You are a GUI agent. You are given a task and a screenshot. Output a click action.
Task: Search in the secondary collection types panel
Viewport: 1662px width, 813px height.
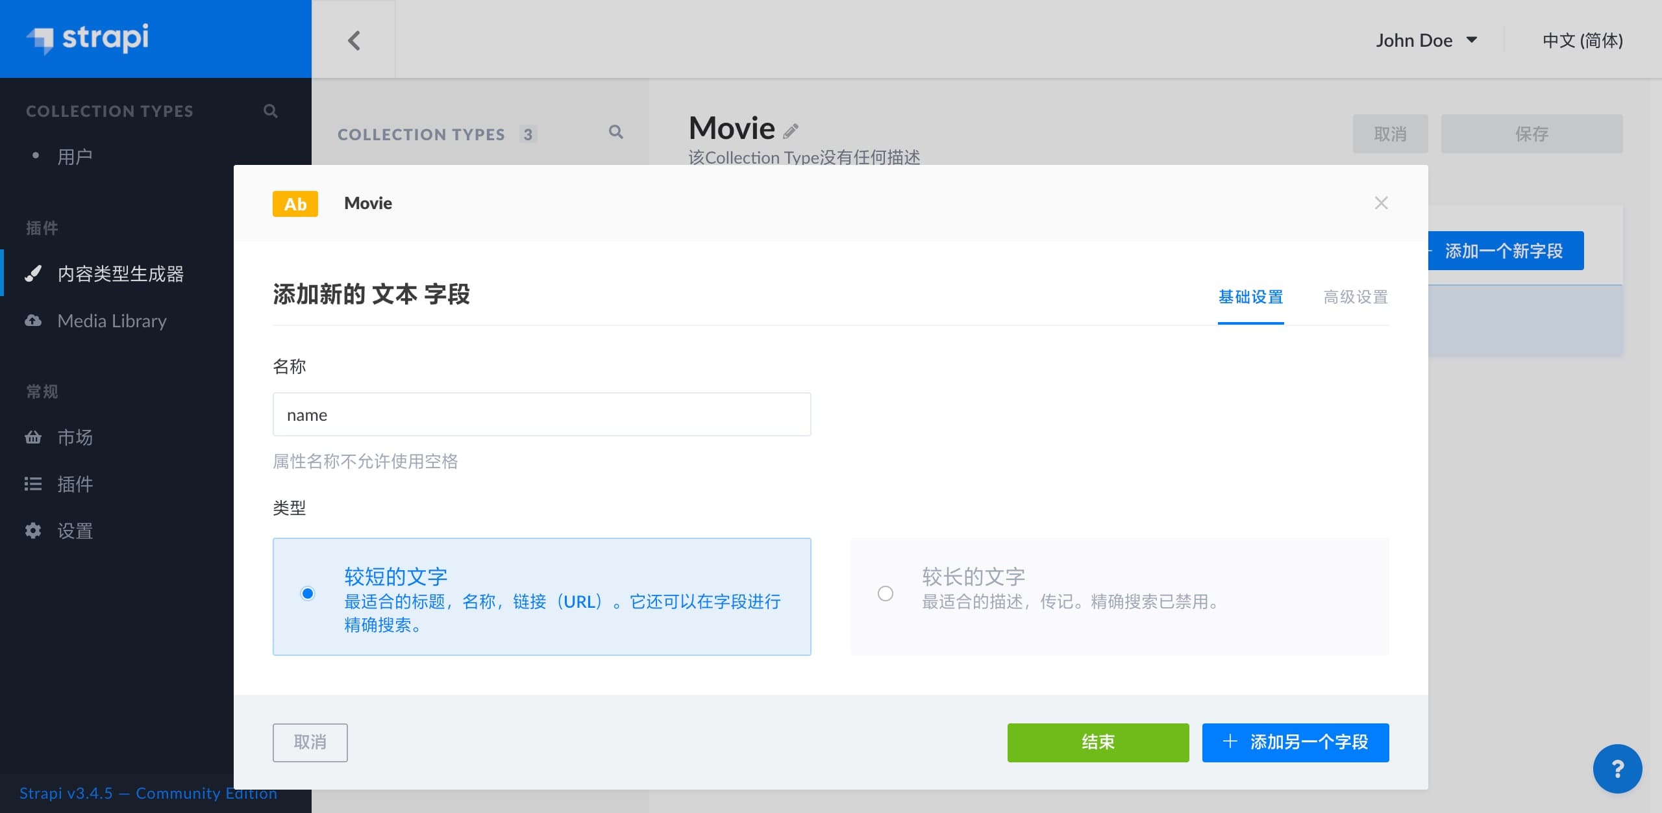coord(616,132)
